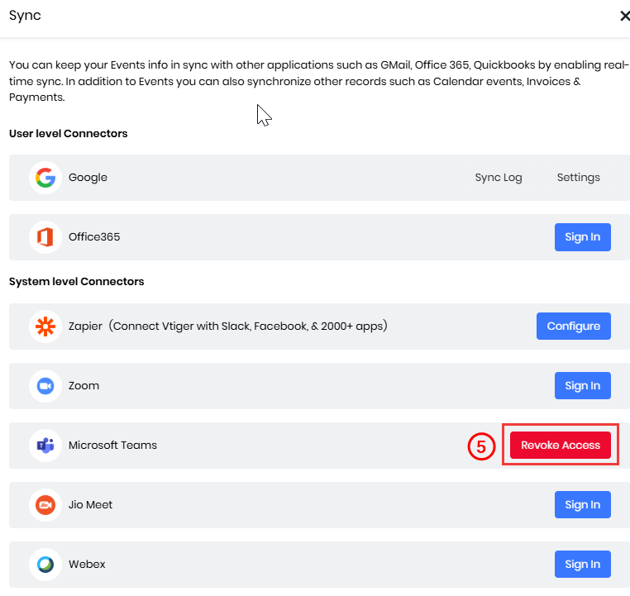Click the Office365 logo icon
Screen dimensions: 630x596
45,237
